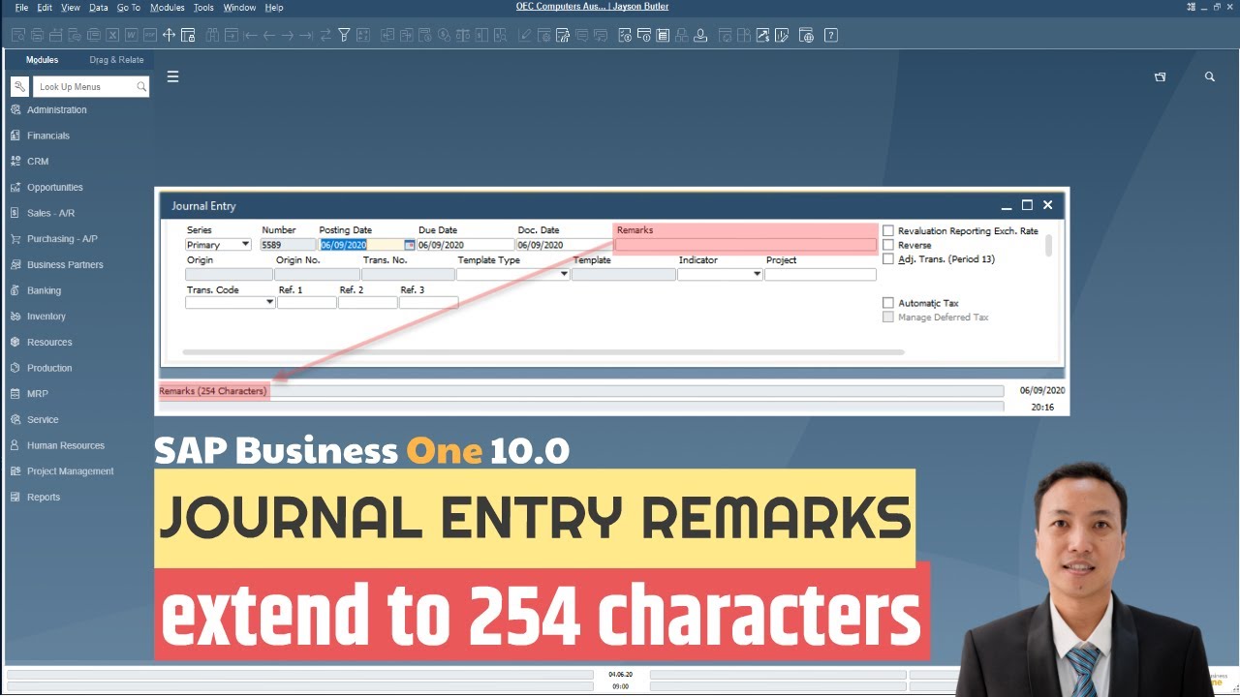Select the Modules tab in sidebar
Image resolution: width=1240 pixels, height=697 pixels.
42,60
